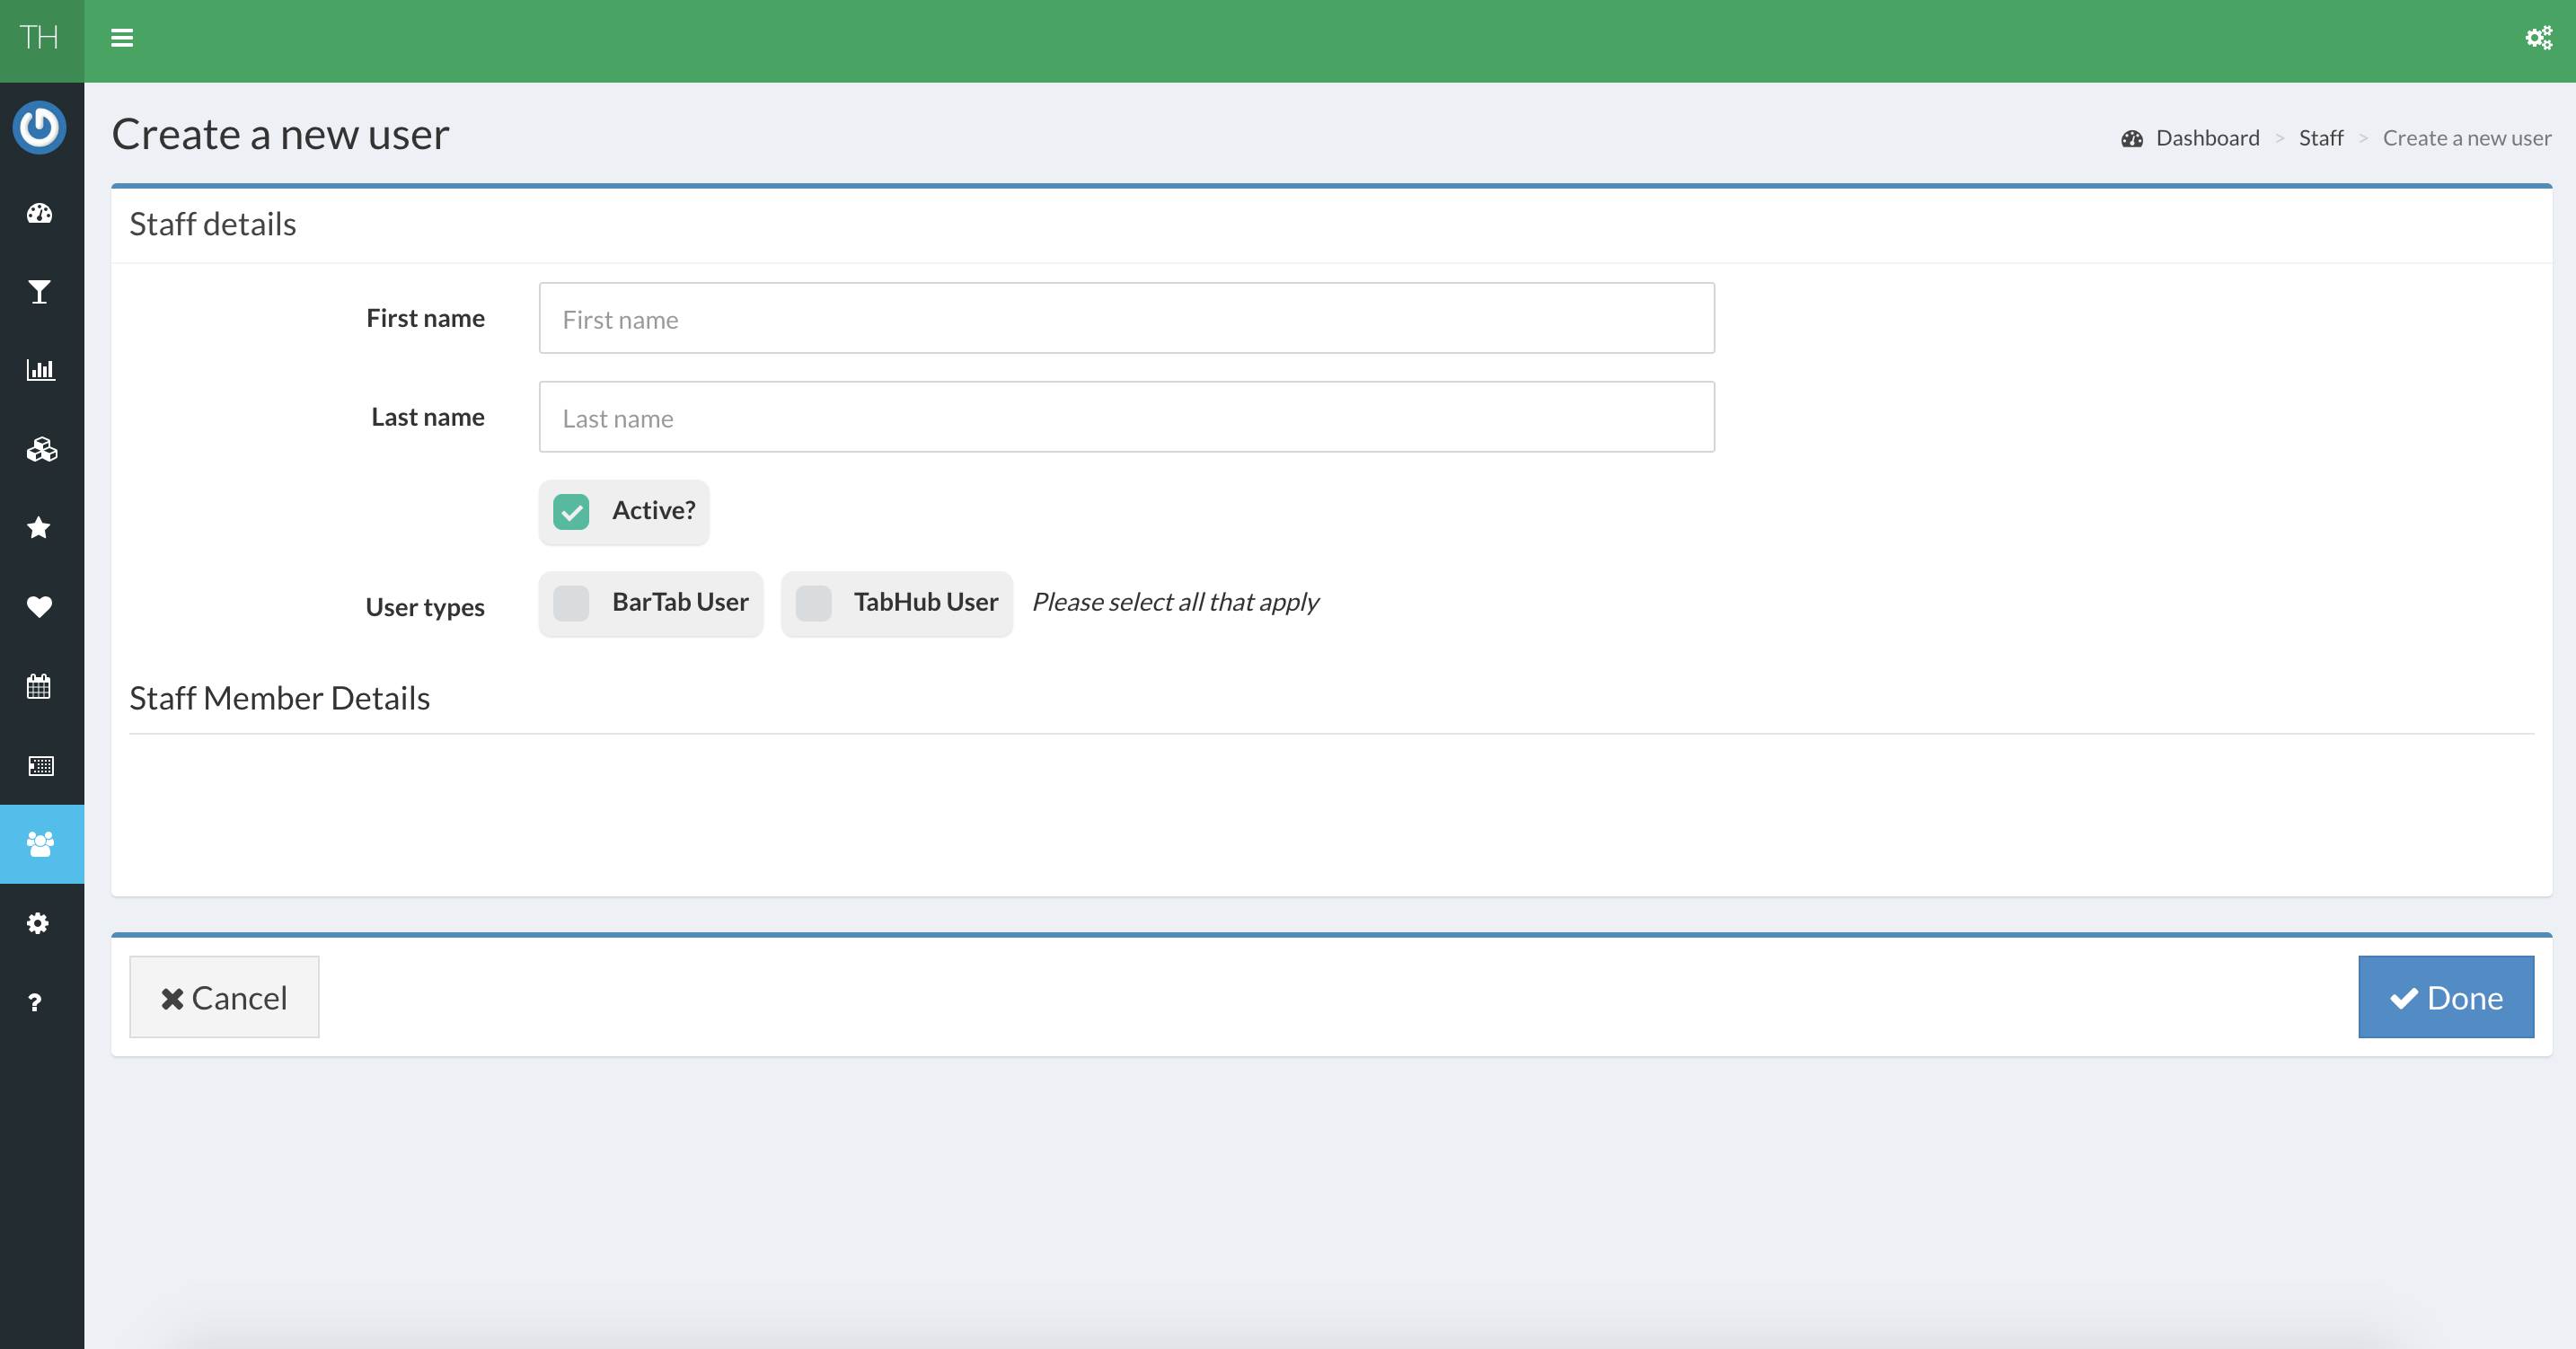Open the gear settings sidebar icon

pos(38,923)
